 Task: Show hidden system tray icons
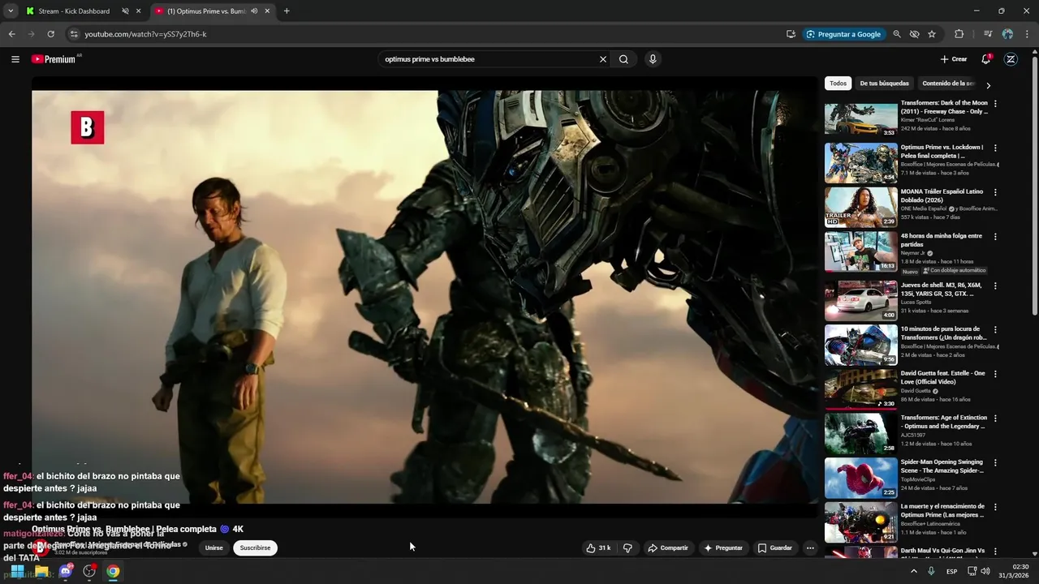coord(914,571)
